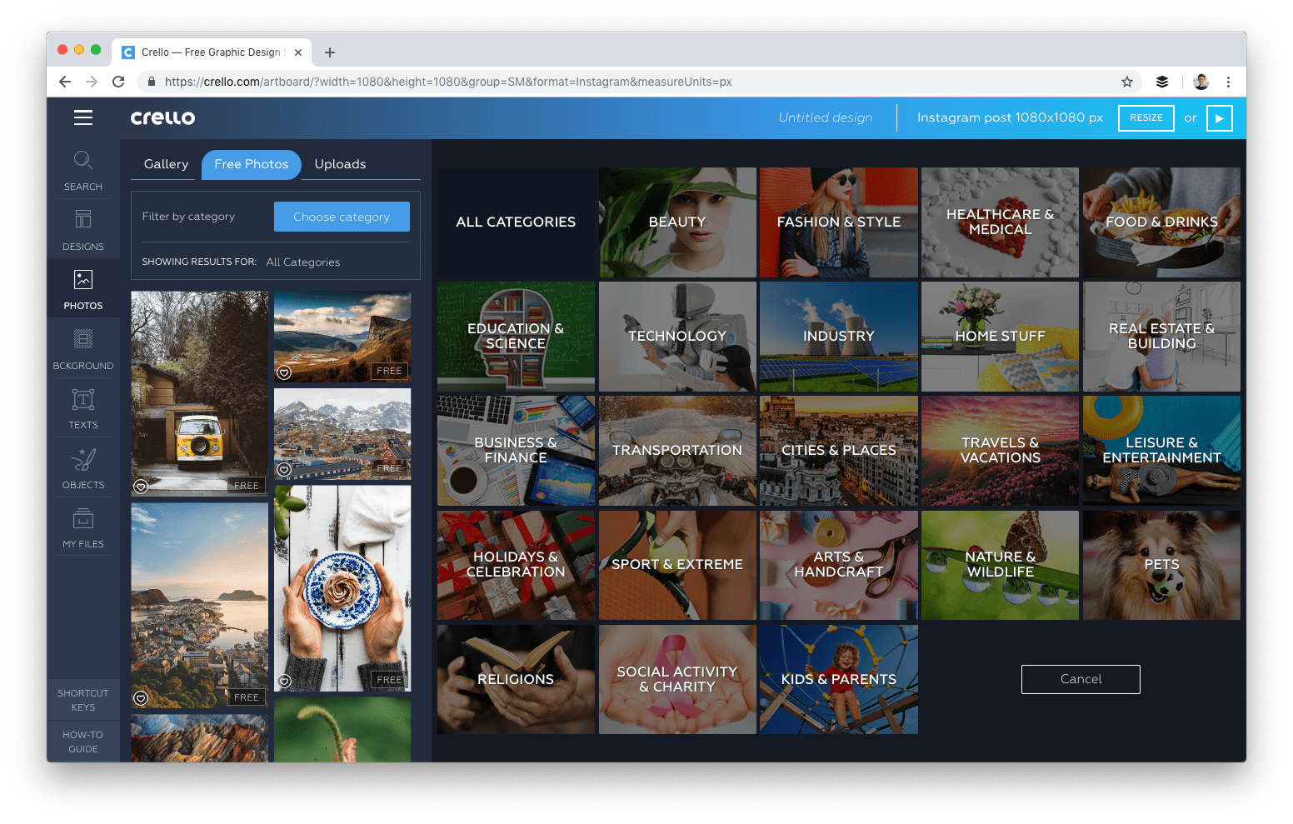Switch to the Uploads tab
Screen dimensions: 1293x824
tap(340, 164)
